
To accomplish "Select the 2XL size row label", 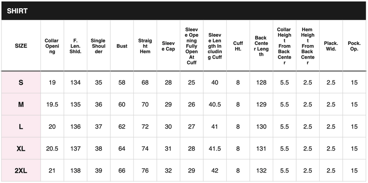I will point(21,171).
